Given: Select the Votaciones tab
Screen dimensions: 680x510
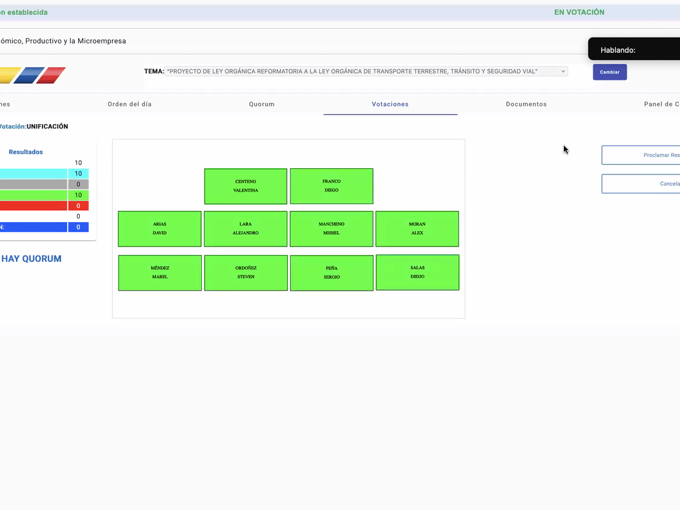Looking at the screenshot, I should click(x=390, y=104).
